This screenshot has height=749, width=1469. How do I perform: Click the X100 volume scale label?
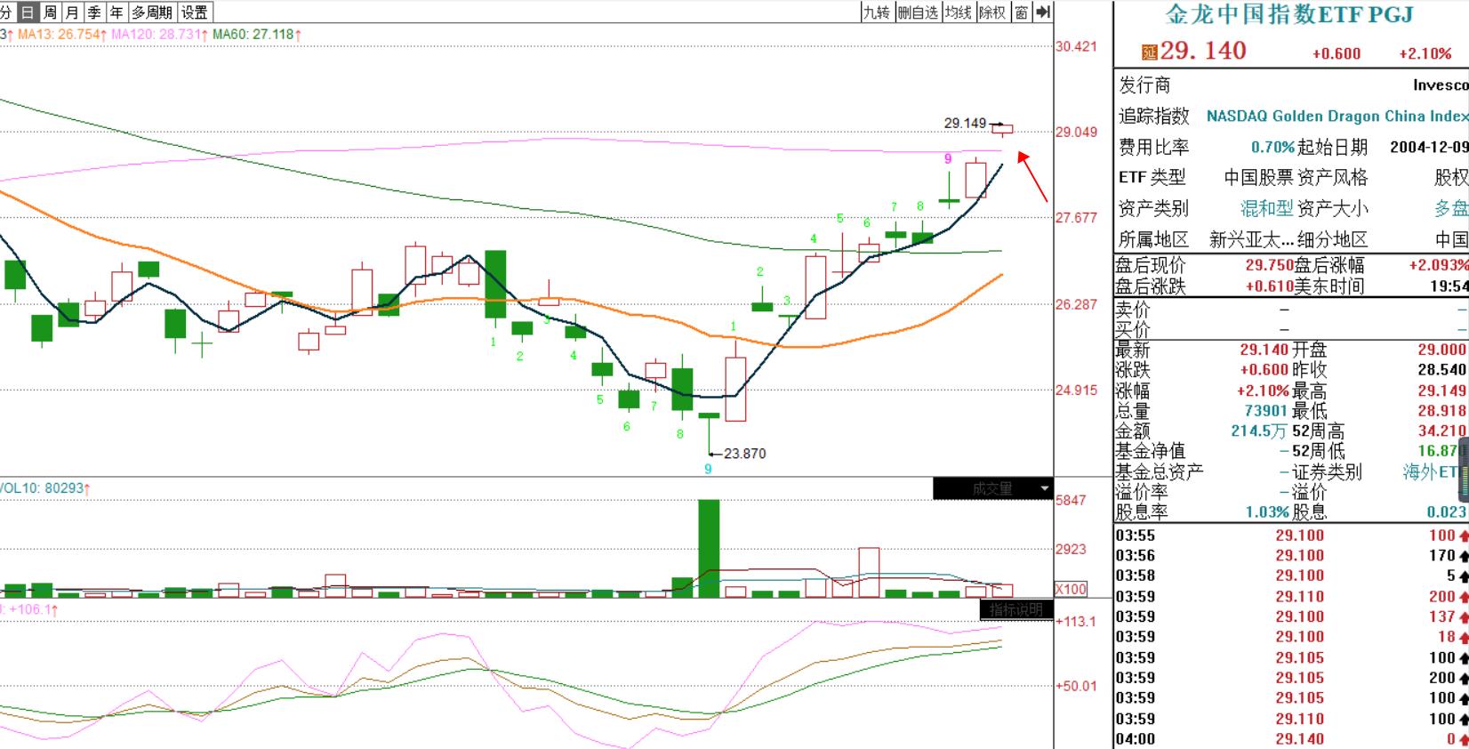(x=1071, y=589)
